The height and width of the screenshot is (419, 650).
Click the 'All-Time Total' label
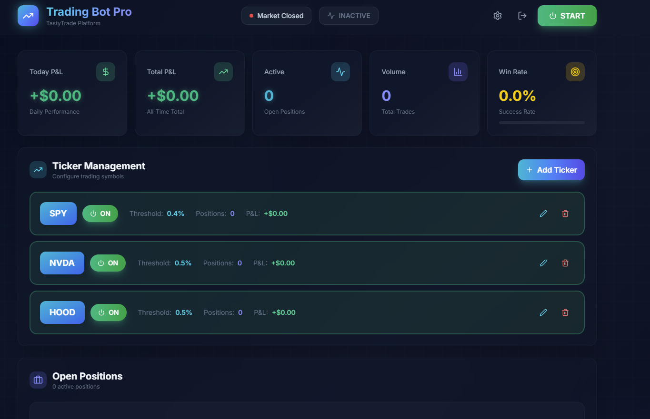tap(165, 112)
